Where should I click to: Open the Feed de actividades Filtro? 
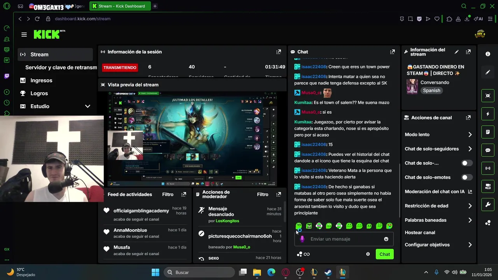[168, 194]
